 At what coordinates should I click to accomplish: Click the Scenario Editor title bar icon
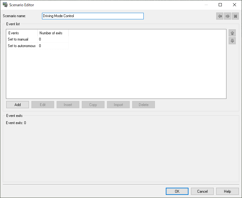[5, 5]
